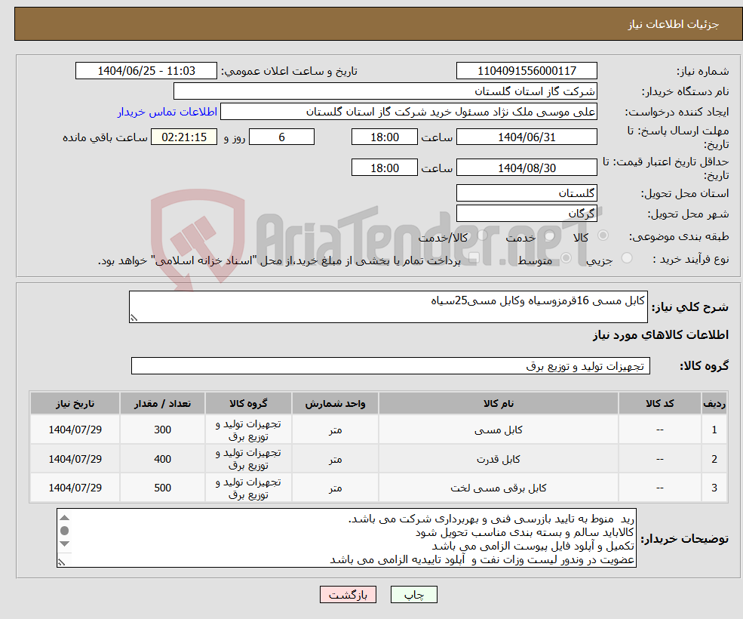Click the چاپ print button
This screenshot has height=619, width=743.
[414, 595]
